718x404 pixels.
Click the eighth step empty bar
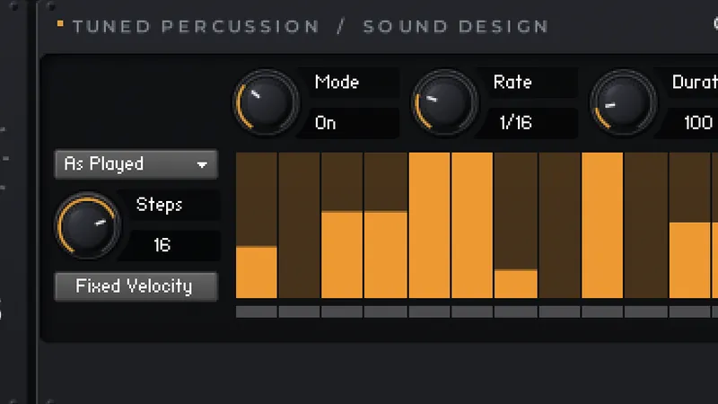559,225
